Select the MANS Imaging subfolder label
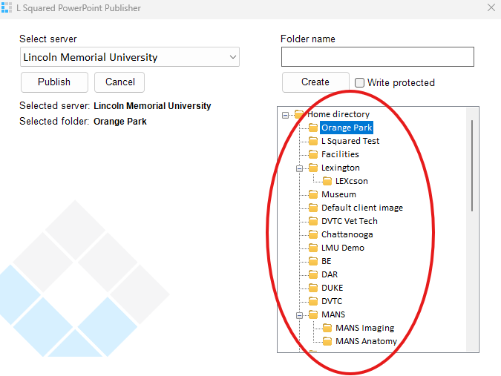The width and height of the screenshot is (501, 376). [x=365, y=328]
